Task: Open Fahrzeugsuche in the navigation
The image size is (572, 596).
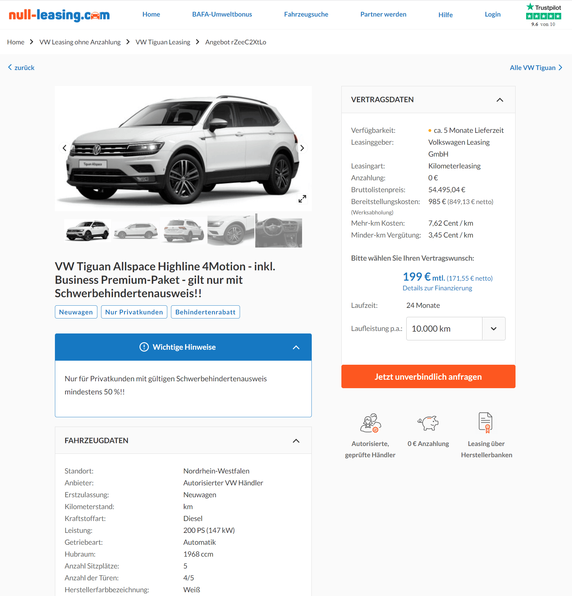Action: 306,14
